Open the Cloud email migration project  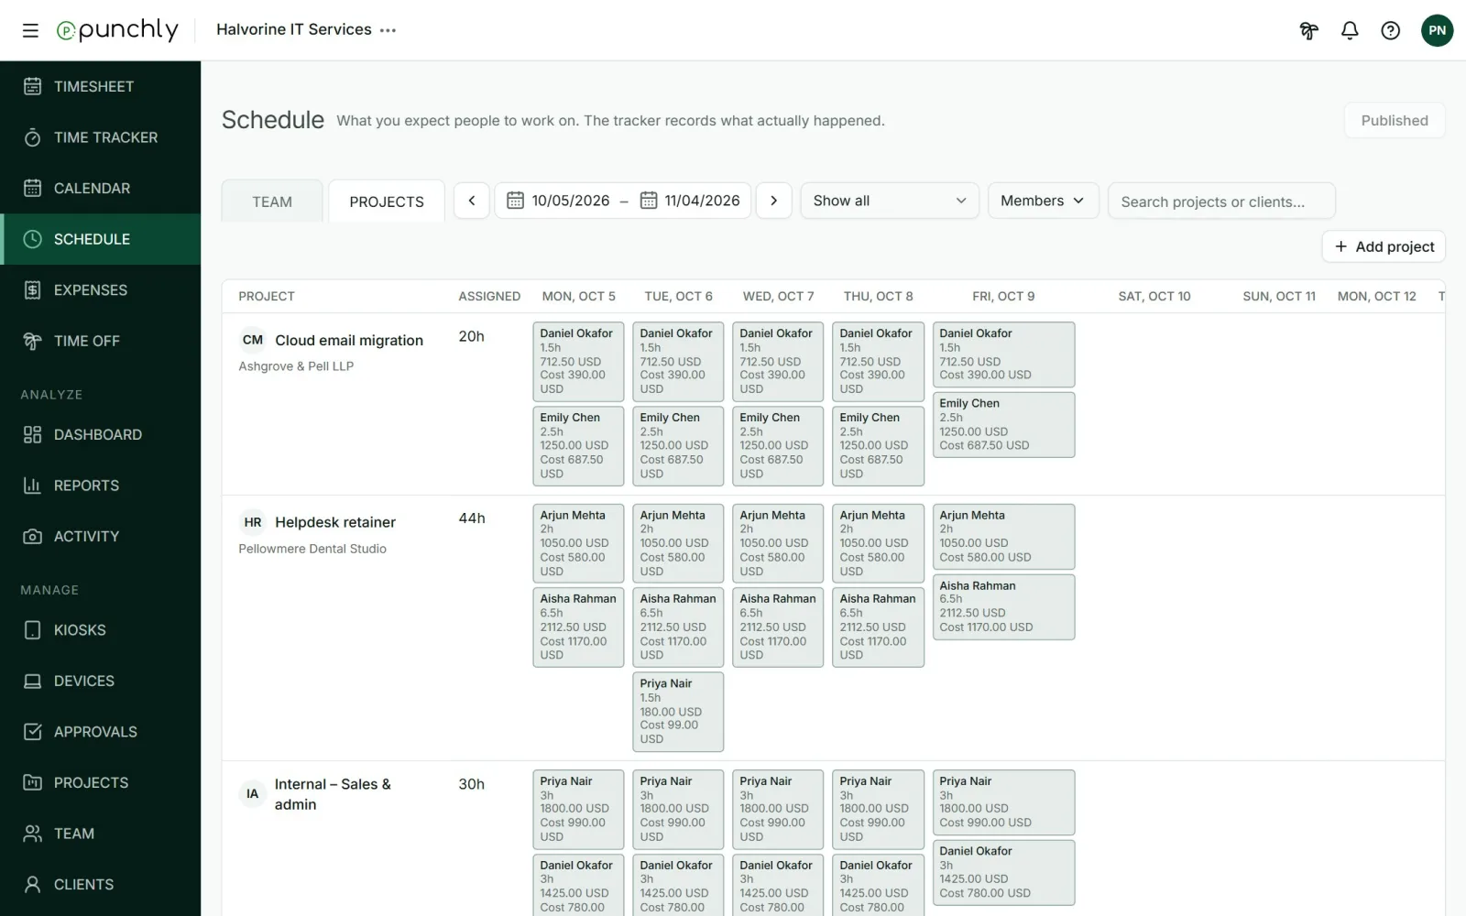349,340
